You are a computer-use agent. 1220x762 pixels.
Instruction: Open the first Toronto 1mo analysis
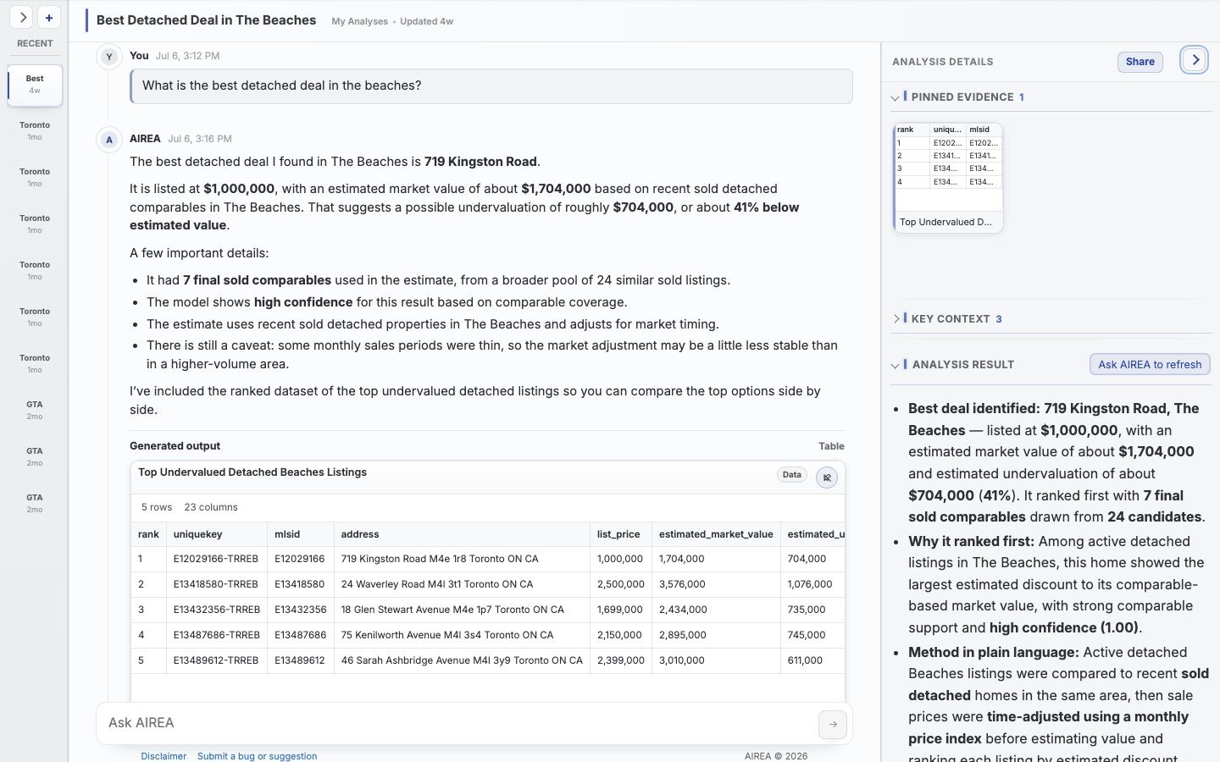tap(35, 130)
